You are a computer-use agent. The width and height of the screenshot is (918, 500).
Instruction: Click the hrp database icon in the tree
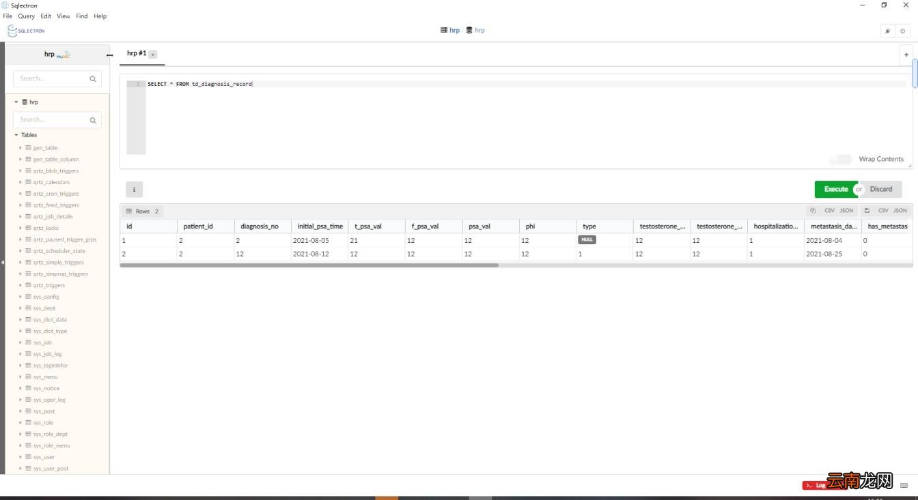click(25, 102)
